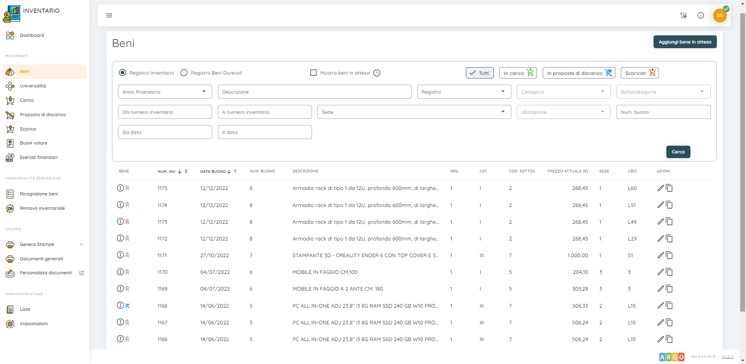Image resolution: width=746 pixels, height=364 pixels.
Task: Click external link icon next to Personalizza documenti
Action: (x=82, y=273)
